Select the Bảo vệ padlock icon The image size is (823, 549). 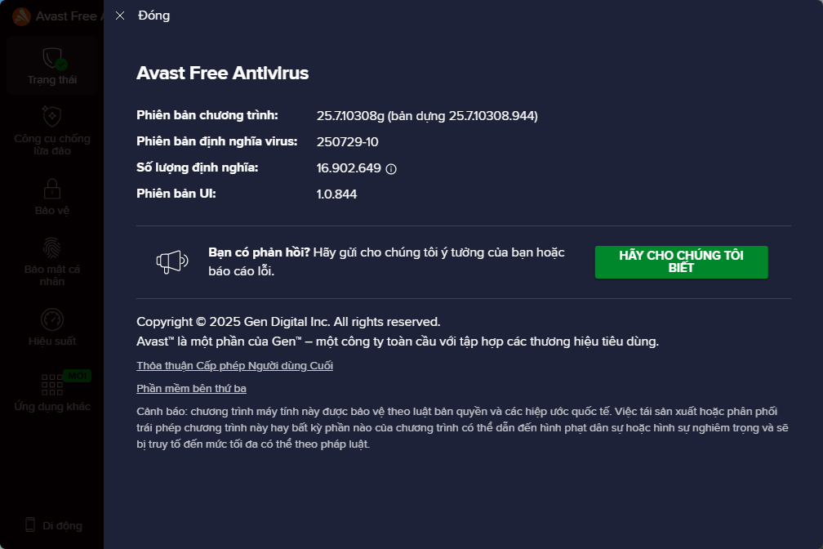tap(52, 189)
